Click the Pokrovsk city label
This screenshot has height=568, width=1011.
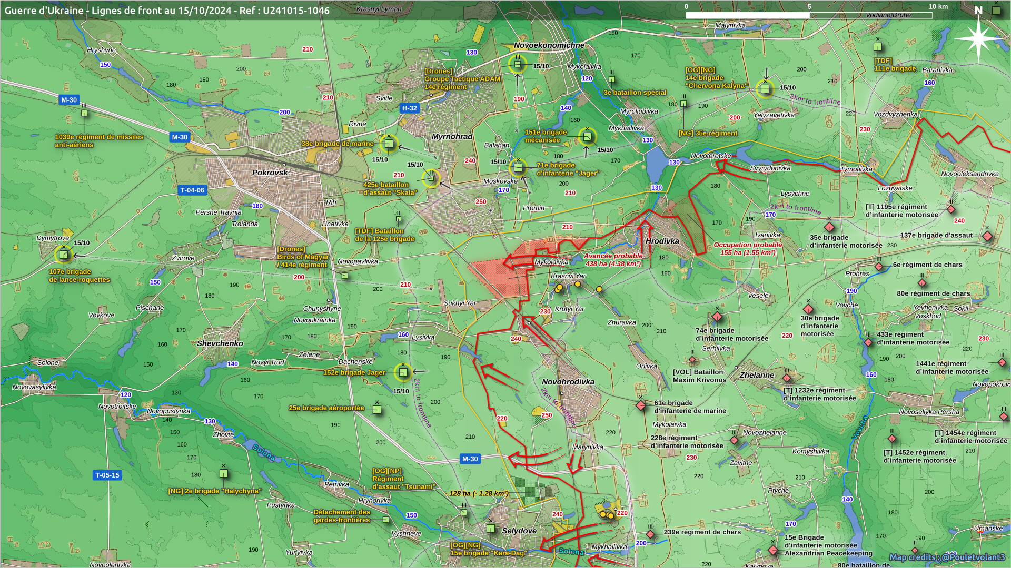pyautogui.click(x=270, y=173)
